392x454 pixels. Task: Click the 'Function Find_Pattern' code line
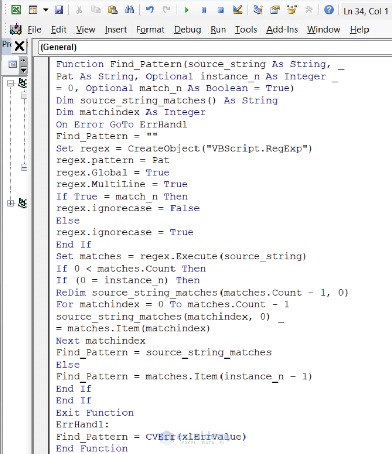pos(200,64)
